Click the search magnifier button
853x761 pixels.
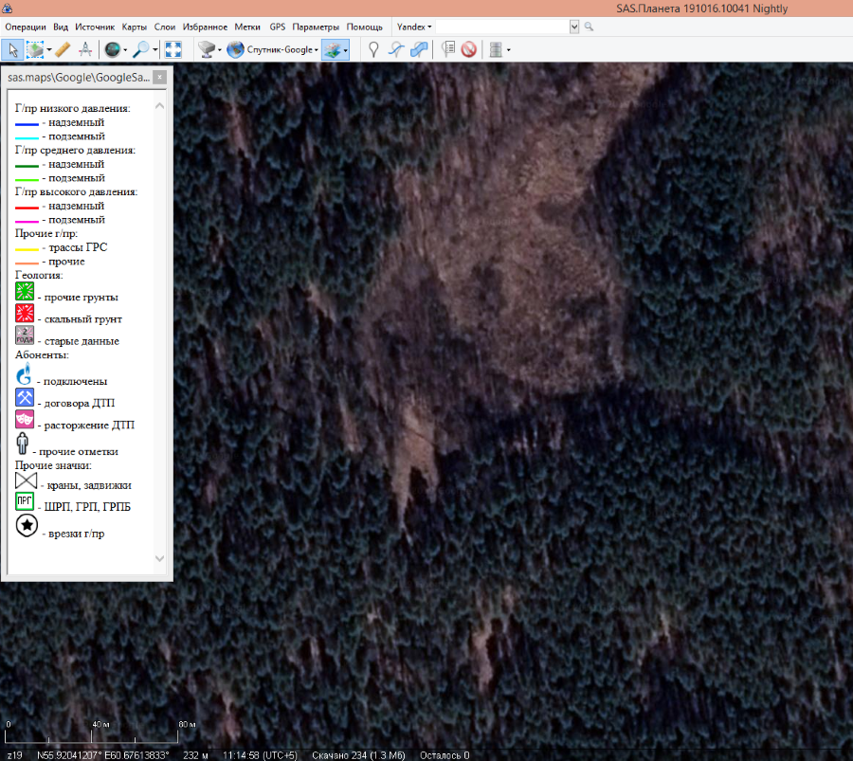click(589, 27)
